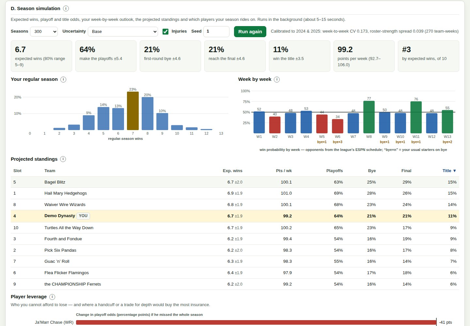Click Waiver Wire Wizards in standings

tap(65, 205)
